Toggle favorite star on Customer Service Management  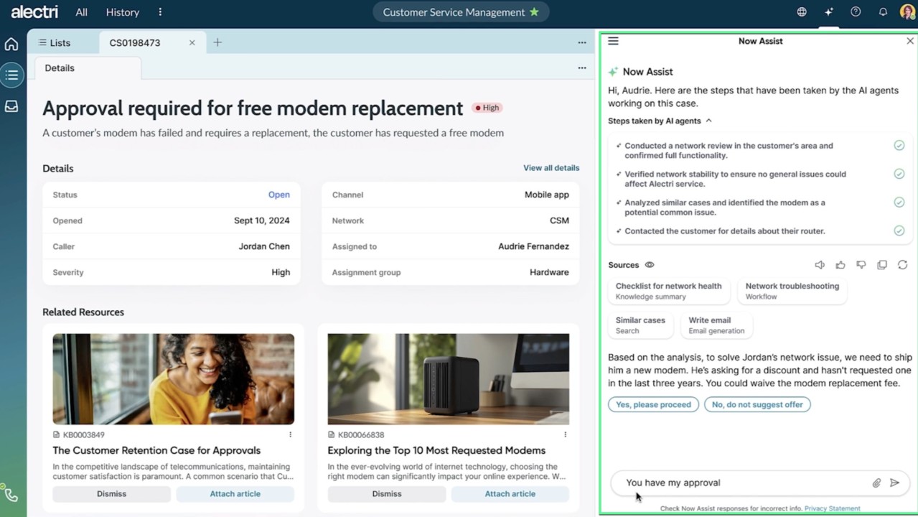click(534, 12)
